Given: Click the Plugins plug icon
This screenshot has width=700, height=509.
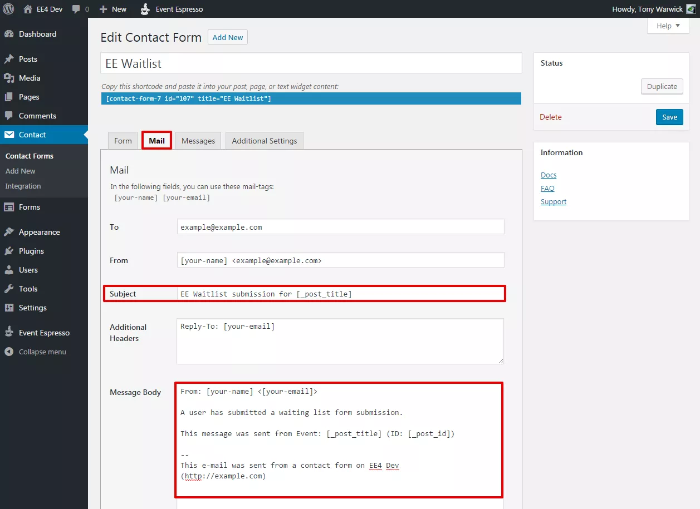Looking at the screenshot, I should pos(9,251).
